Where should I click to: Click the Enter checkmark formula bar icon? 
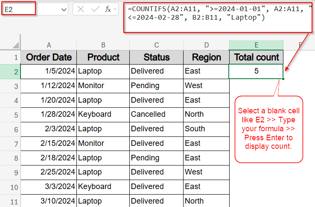point(95,9)
